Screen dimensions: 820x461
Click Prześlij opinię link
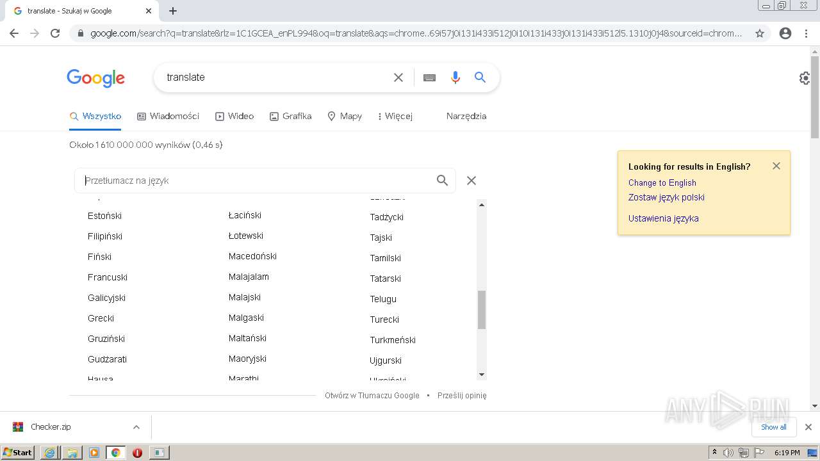[x=462, y=396]
